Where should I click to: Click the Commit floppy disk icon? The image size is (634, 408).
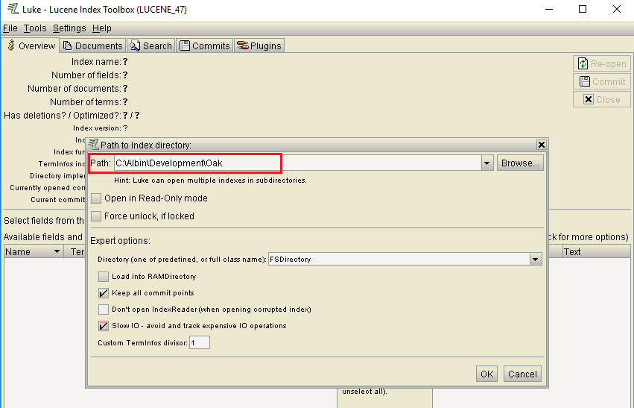(x=584, y=81)
